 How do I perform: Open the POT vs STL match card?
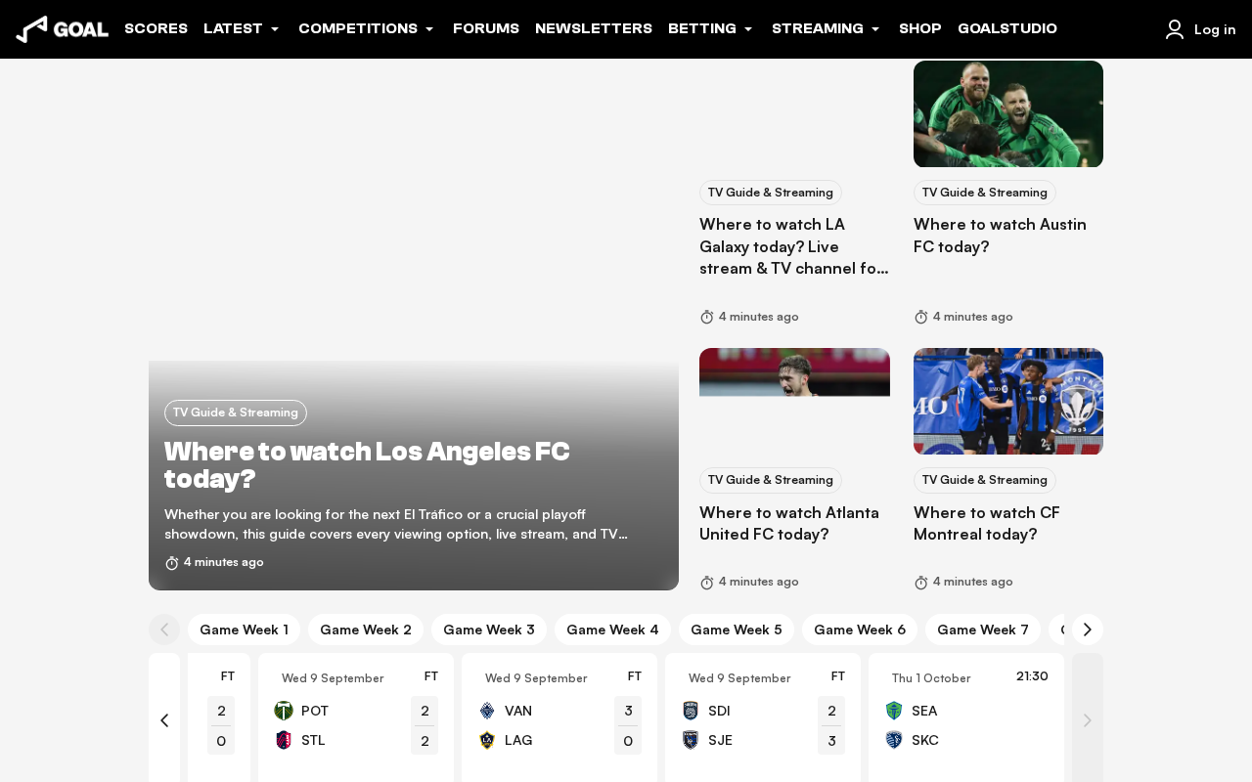(x=356, y=717)
